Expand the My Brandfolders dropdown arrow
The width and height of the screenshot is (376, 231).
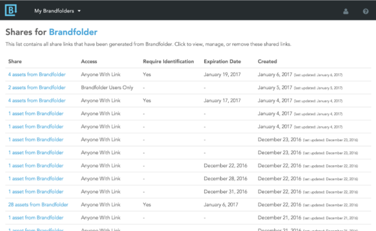pos(79,11)
